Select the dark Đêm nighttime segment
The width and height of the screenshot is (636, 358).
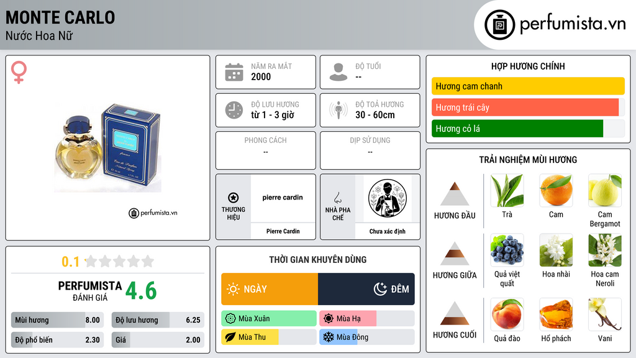[x=366, y=289]
